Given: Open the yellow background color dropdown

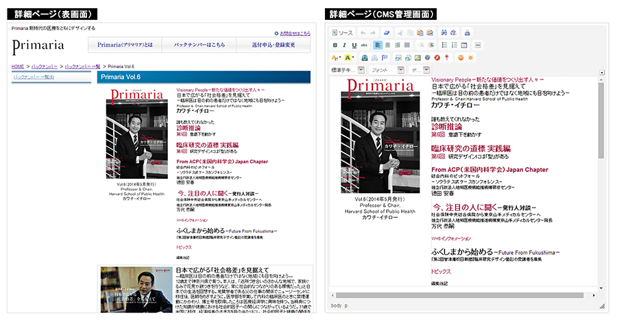Looking at the screenshot, I should (x=349, y=58).
